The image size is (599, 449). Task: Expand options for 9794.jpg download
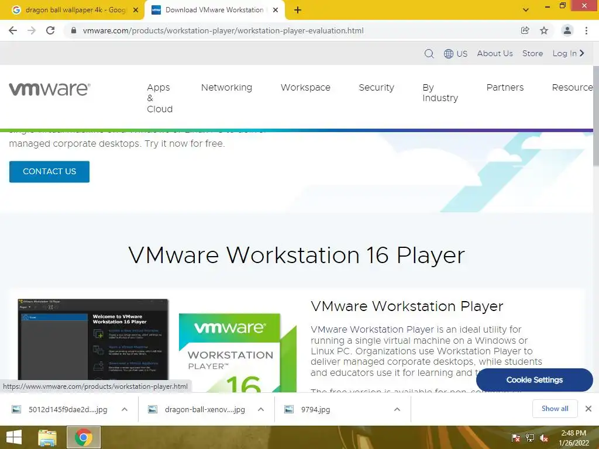click(397, 409)
